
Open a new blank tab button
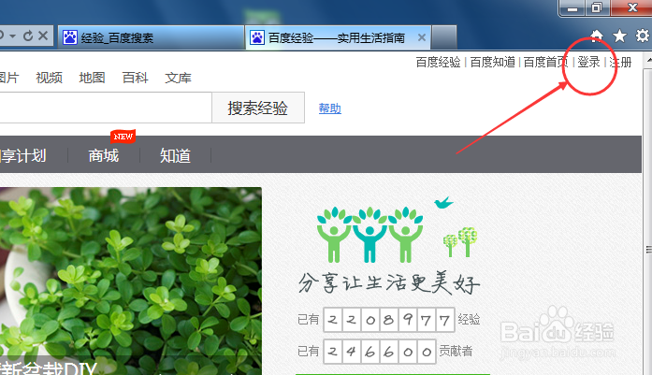point(444,37)
